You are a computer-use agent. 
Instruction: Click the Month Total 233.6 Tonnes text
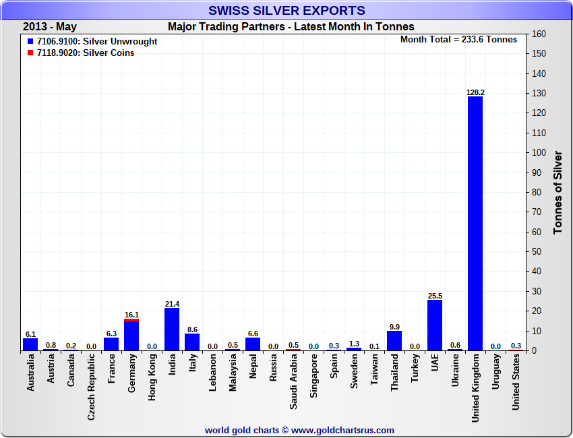pyautogui.click(x=458, y=40)
